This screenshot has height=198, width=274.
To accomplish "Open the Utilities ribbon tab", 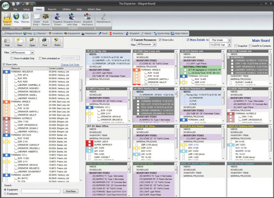I will coord(66,9).
